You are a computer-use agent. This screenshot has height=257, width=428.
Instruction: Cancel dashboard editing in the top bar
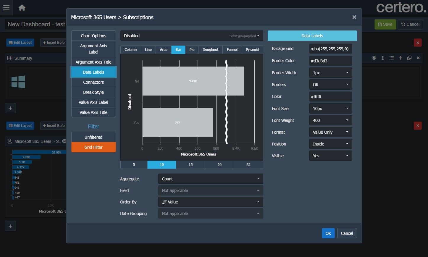click(410, 24)
